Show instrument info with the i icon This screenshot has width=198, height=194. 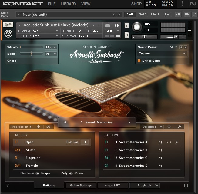coord(116,25)
